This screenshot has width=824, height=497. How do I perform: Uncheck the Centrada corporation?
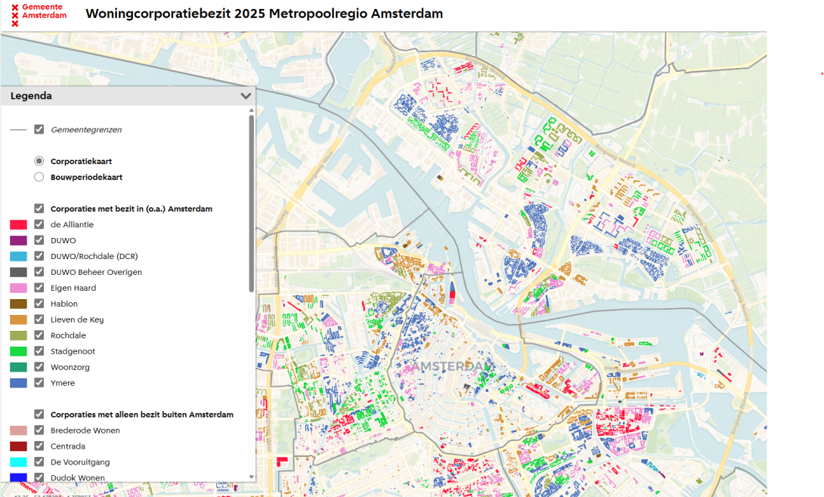39,446
